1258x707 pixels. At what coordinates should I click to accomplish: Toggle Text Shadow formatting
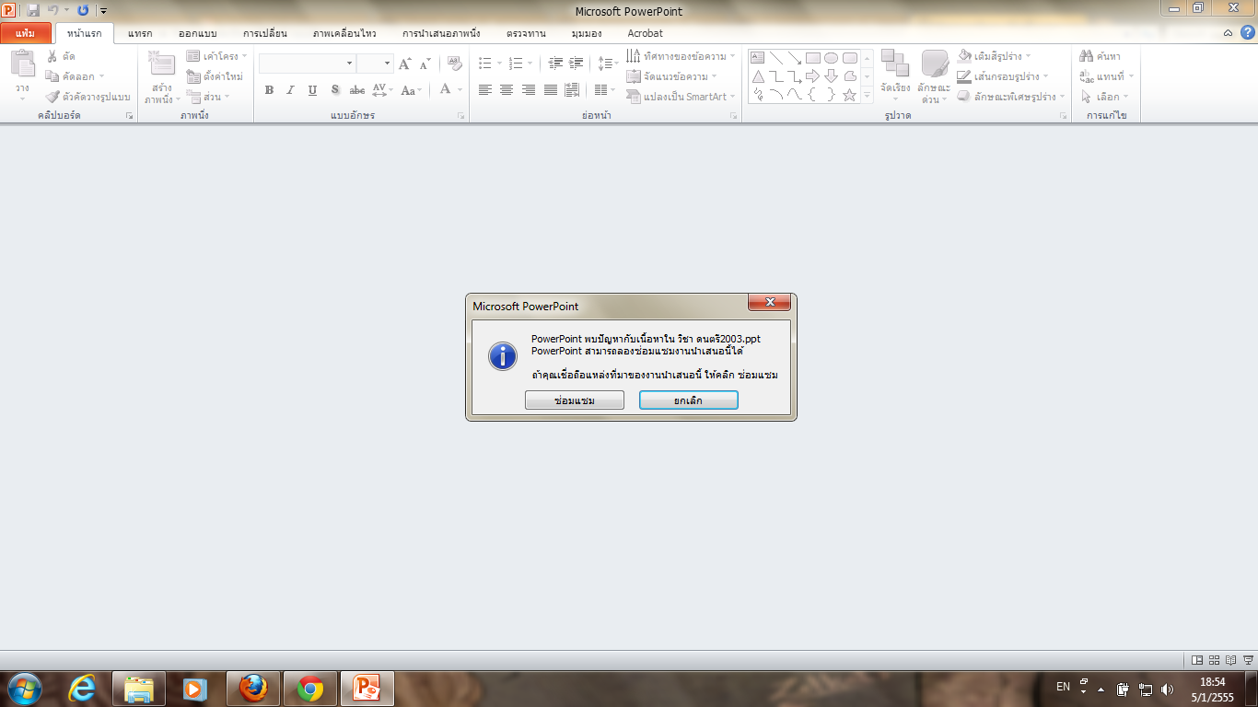[335, 90]
